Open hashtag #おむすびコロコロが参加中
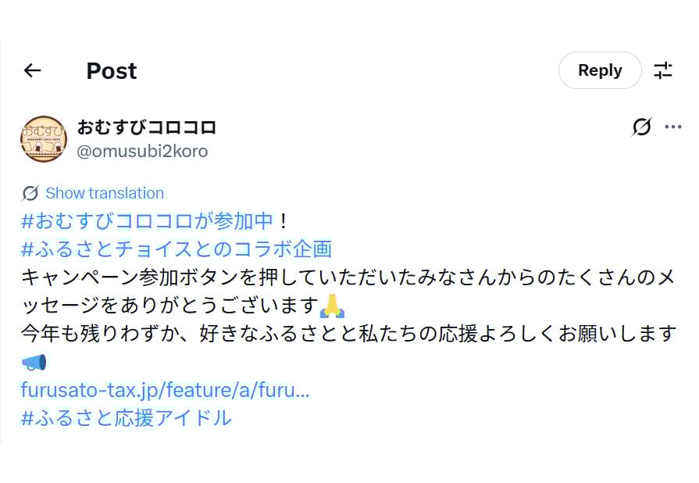699x483 pixels. pos(148,221)
